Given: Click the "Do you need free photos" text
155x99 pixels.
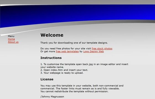Looking at the screenshot, I should point(66,48).
